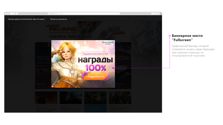The height and width of the screenshot is (125, 223).
Task: Open the Fallout 76 news card
Action: [x=43, y=77]
